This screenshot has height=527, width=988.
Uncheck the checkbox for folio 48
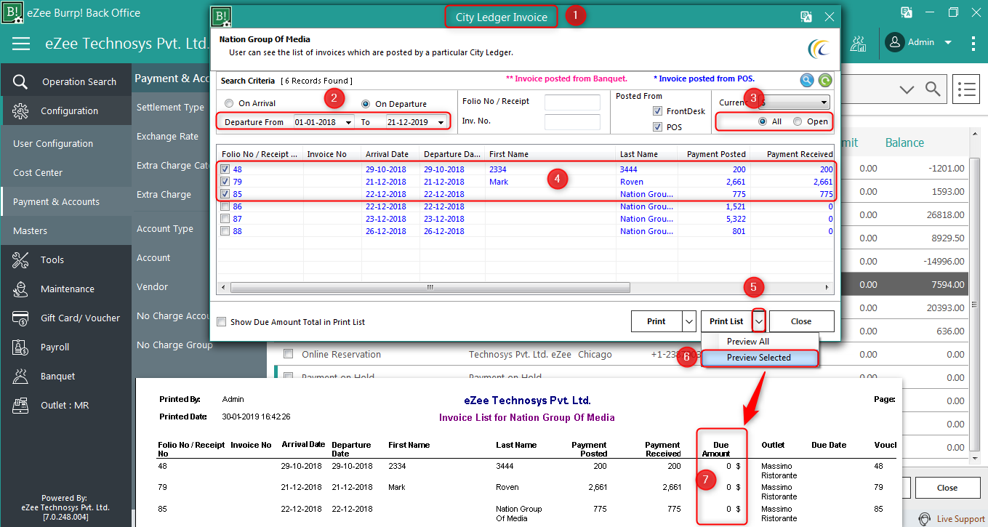(225, 169)
